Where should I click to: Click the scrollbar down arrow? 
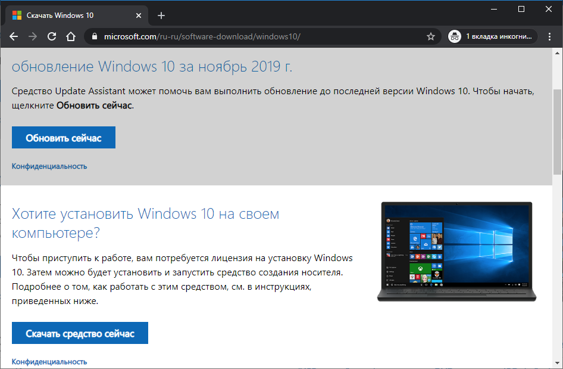[557, 363]
